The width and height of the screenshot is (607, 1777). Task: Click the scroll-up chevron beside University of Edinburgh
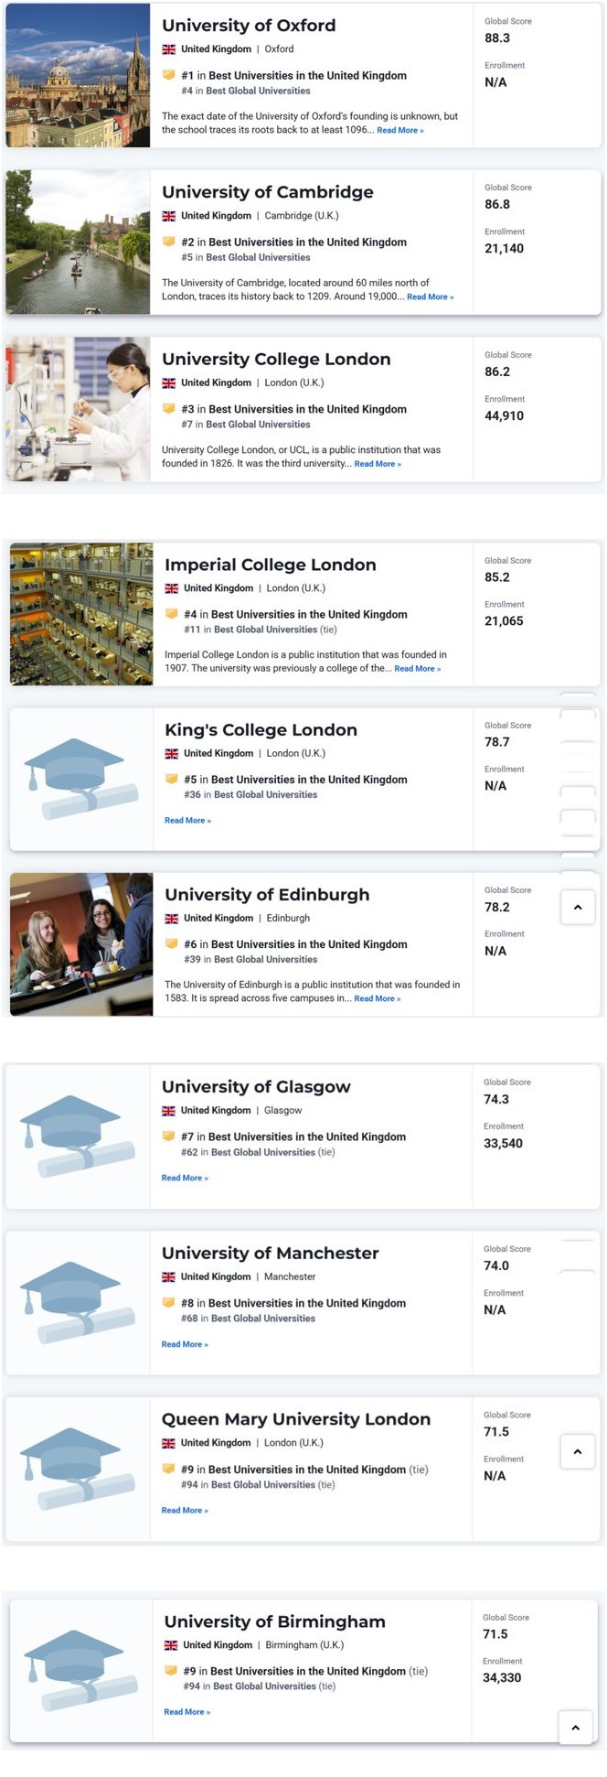[578, 908]
